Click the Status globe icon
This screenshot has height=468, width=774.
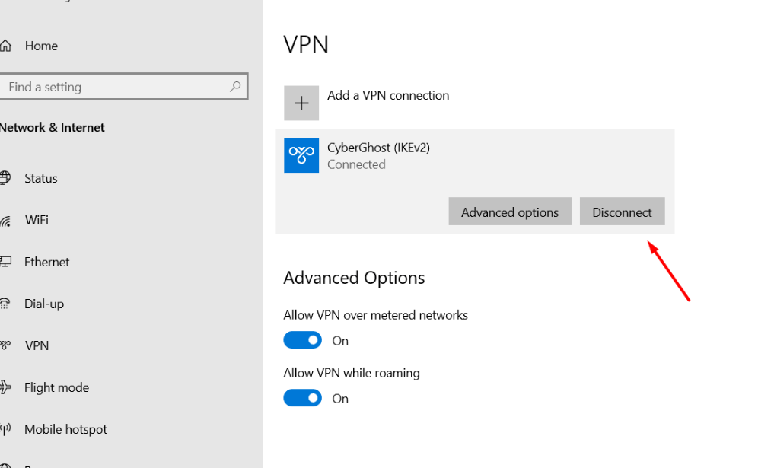[5, 178]
